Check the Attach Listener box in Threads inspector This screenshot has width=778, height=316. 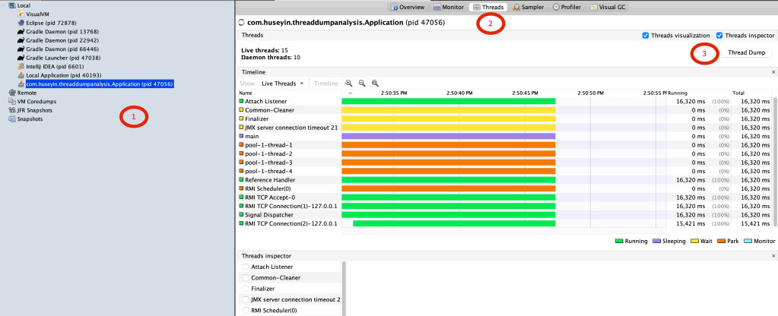point(245,267)
